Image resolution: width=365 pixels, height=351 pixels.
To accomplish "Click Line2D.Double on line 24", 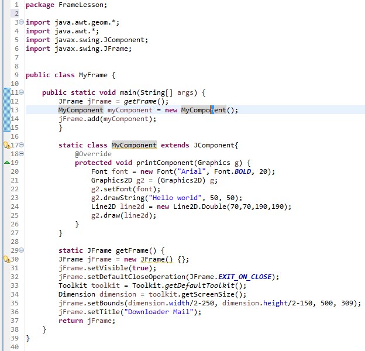I will (x=199, y=207).
